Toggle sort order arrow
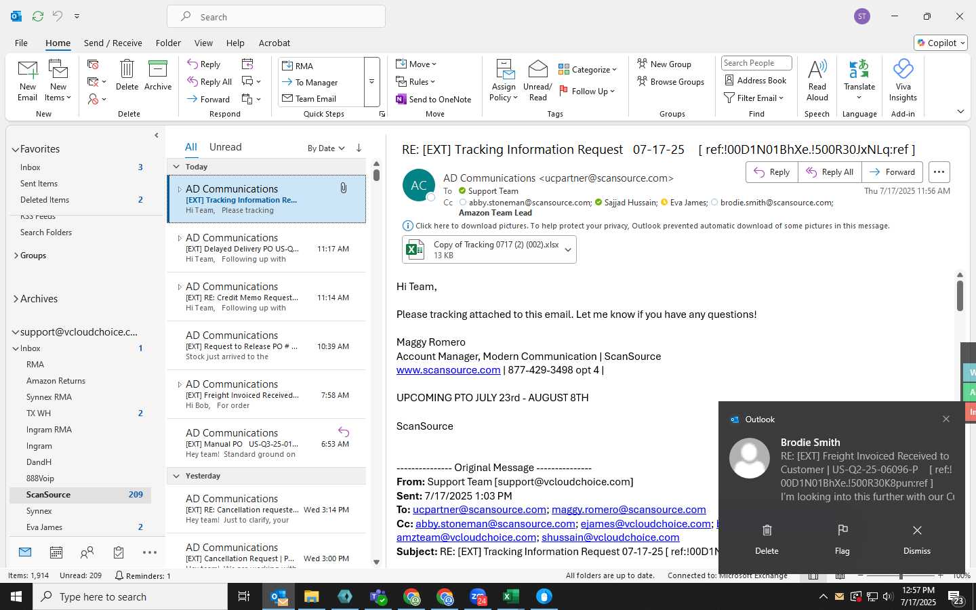Image resolution: width=976 pixels, height=610 pixels. 359,148
